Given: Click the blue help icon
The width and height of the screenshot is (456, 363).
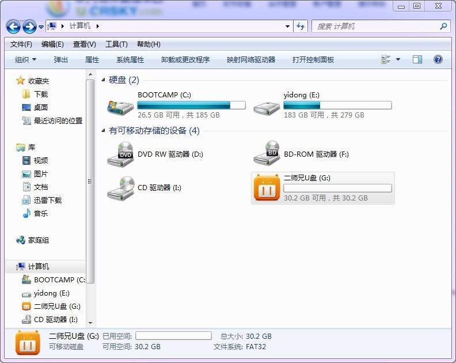Looking at the screenshot, I should pyautogui.click(x=438, y=60).
